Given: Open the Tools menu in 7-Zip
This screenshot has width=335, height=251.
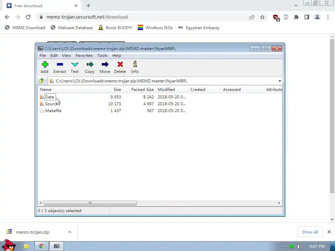Looking at the screenshot, I should pyautogui.click(x=102, y=56).
